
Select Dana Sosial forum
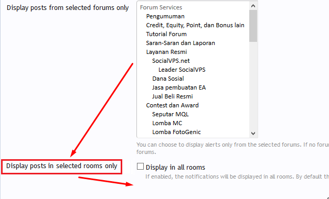(168, 79)
